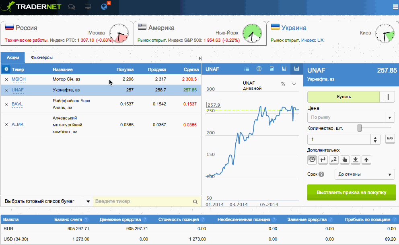
Task: Adjust the quantity slider handle
Action: click(359, 128)
